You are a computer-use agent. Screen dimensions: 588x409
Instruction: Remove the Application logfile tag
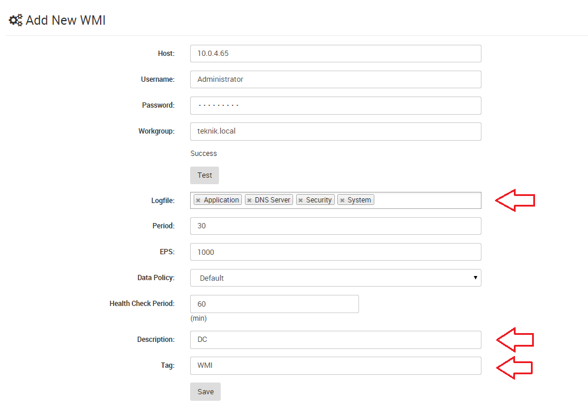(198, 200)
